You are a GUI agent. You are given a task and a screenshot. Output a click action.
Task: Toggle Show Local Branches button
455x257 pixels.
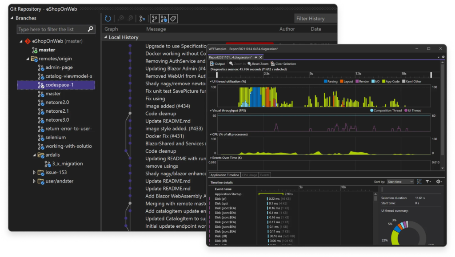point(155,19)
